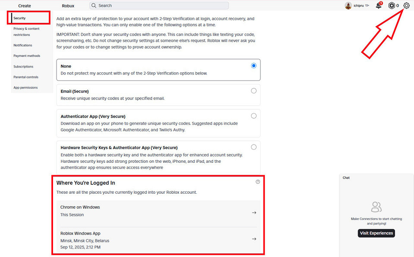
Task: Click the Robux balance value 0
Action: 398,6
